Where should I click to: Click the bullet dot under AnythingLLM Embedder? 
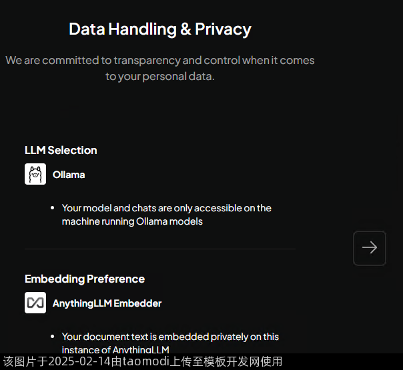(x=53, y=337)
